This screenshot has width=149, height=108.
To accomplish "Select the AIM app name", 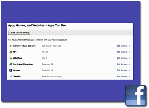I will point(15,52).
